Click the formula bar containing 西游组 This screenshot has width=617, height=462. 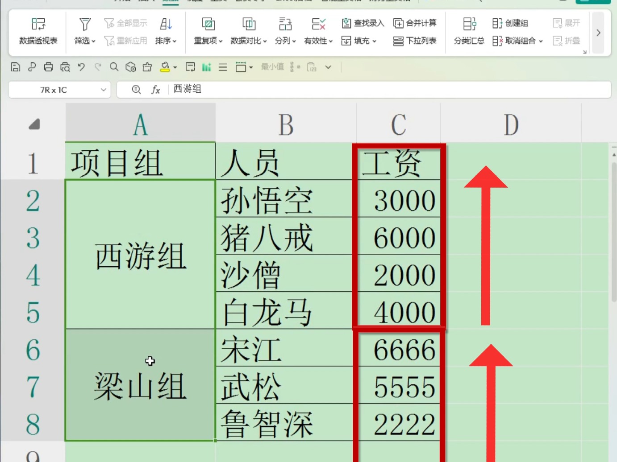[389, 90]
